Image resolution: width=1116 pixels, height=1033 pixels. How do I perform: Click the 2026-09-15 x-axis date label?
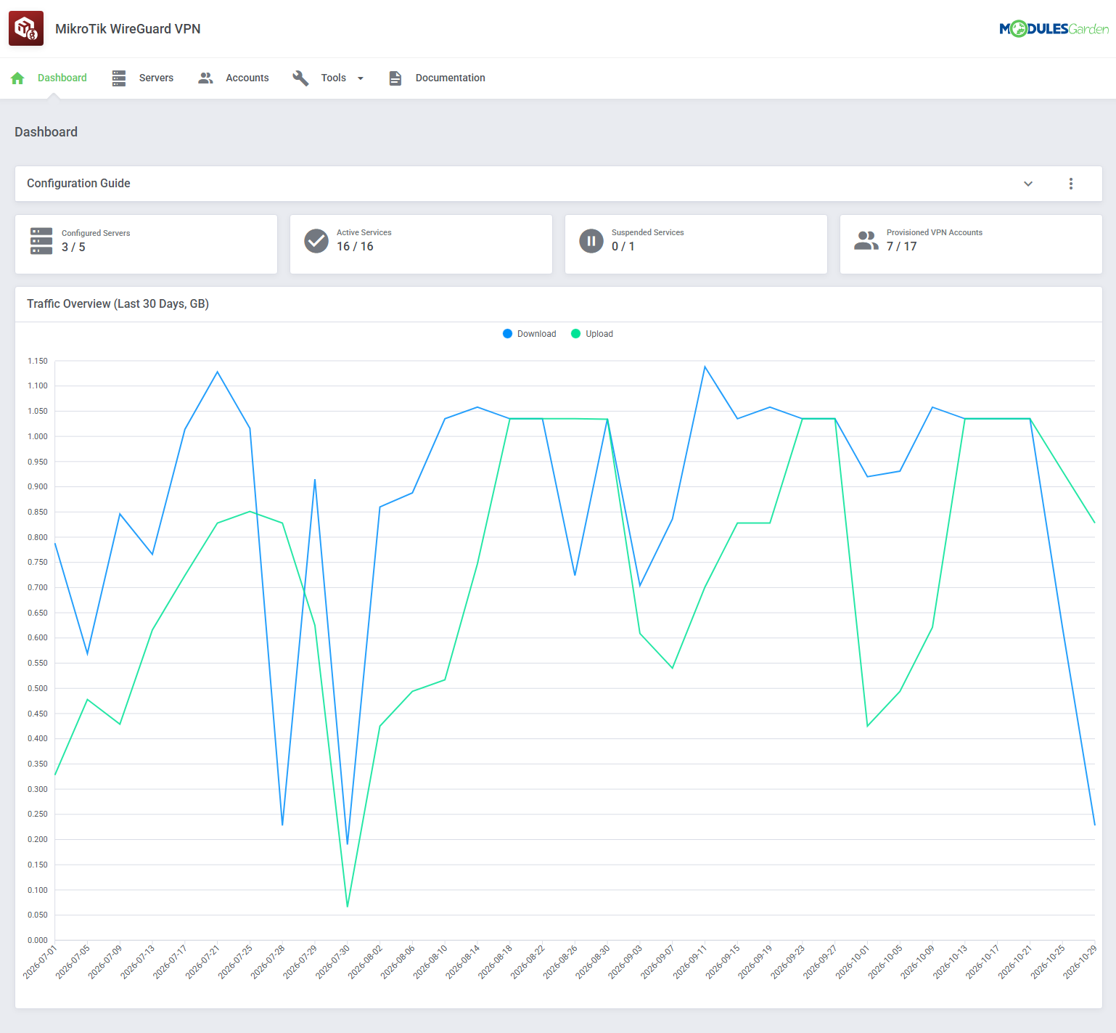[722, 963]
